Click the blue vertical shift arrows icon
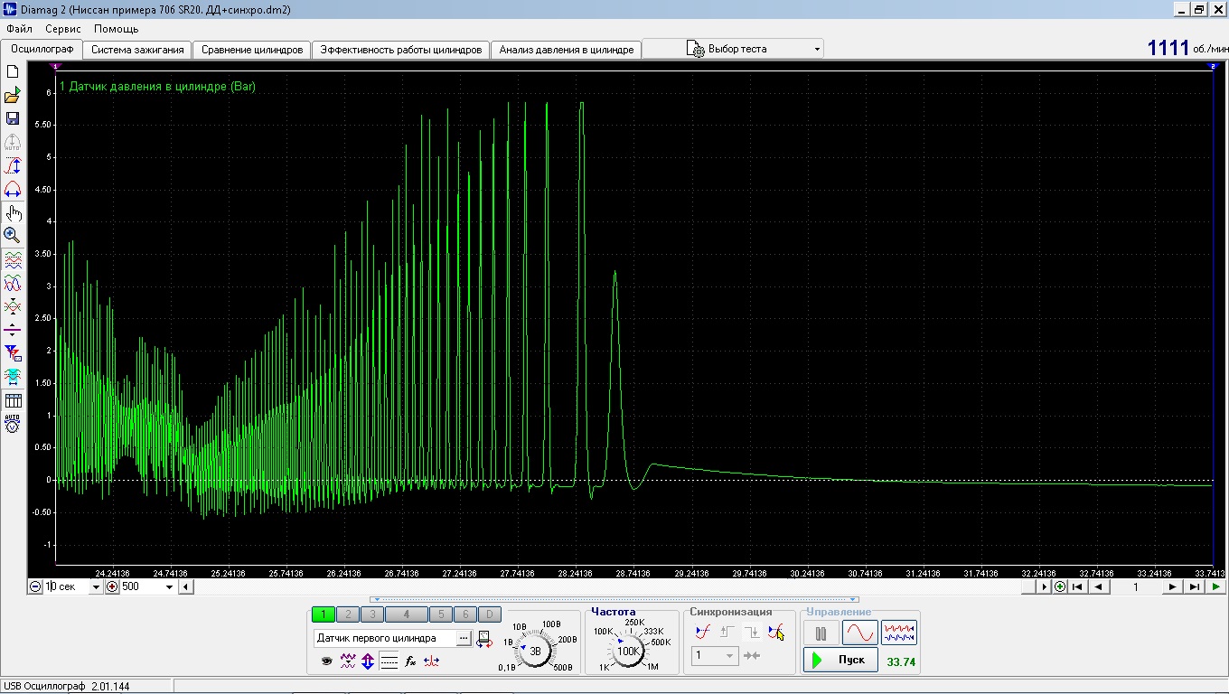 pyautogui.click(x=368, y=661)
